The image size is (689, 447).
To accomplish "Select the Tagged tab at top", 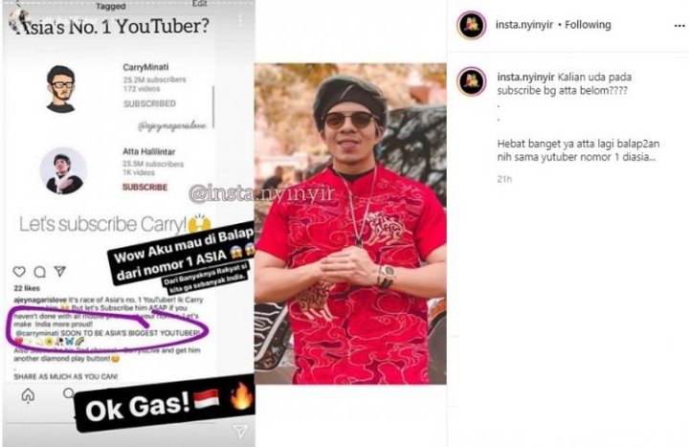I will coord(111,7).
